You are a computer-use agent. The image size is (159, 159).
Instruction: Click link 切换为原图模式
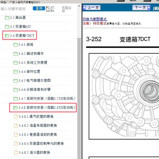(x=95, y=19)
